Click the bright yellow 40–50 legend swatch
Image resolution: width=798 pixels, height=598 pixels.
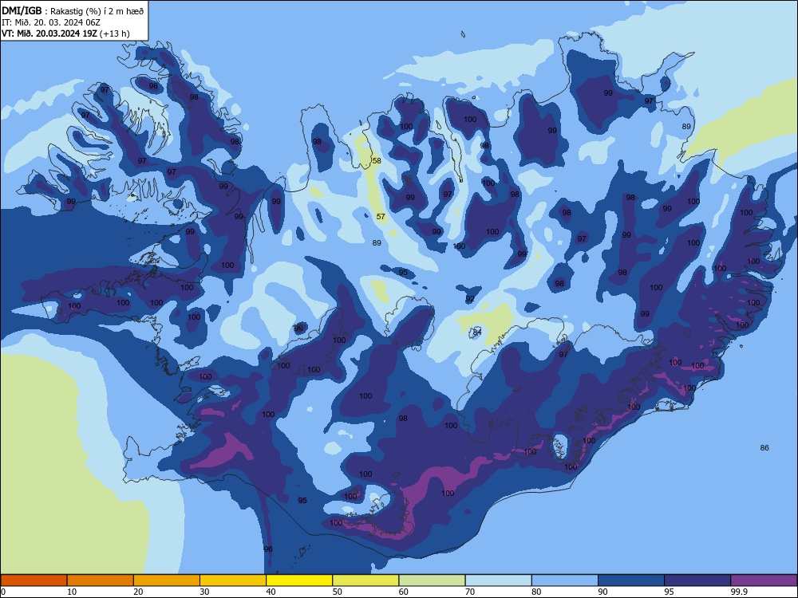[x=299, y=580]
